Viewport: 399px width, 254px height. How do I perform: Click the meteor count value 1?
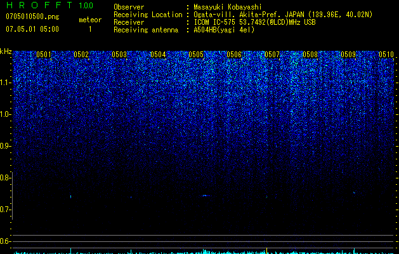pos(90,29)
